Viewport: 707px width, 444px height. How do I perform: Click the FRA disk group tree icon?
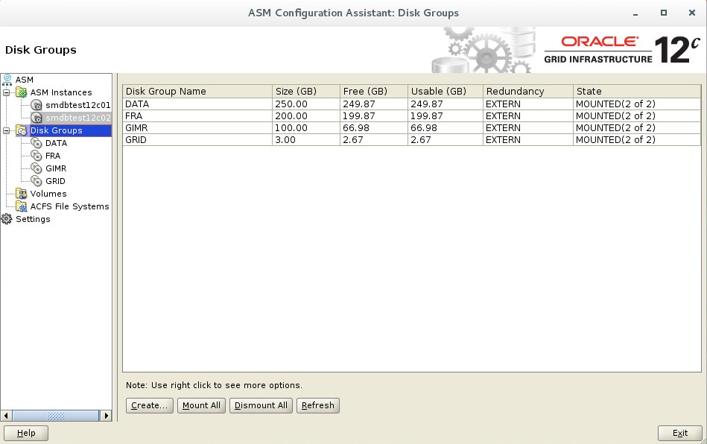coord(37,156)
